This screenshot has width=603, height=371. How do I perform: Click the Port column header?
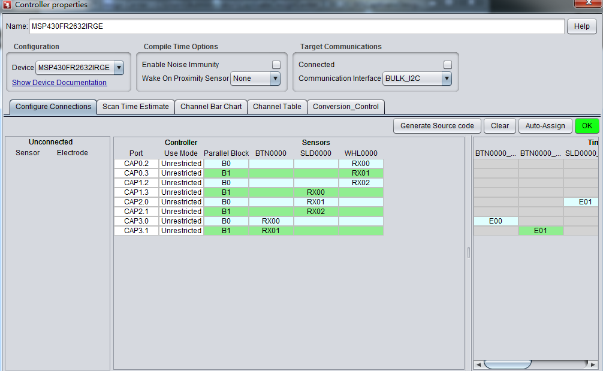[x=136, y=153]
